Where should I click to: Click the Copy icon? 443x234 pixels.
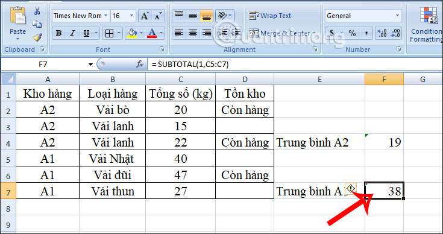[37, 24]
